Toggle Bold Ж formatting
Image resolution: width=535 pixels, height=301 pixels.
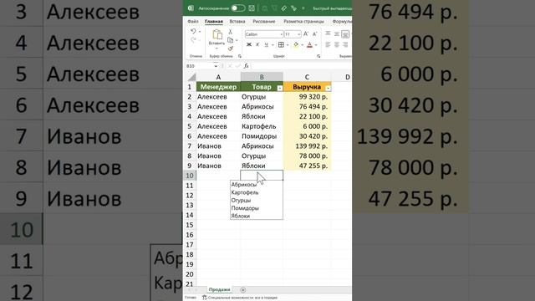[249, 44]
